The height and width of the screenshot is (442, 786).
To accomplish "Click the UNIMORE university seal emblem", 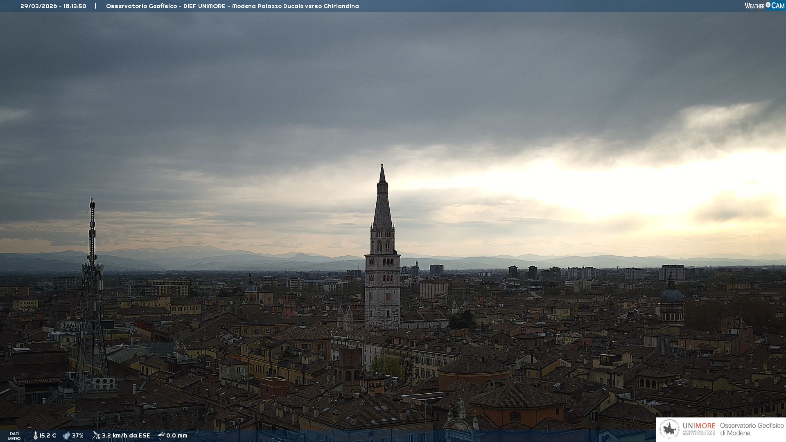I will pyautogui.click(x=669, y=429).
